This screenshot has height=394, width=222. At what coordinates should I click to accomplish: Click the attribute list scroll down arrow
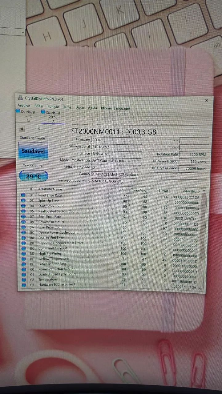point(201,288)
